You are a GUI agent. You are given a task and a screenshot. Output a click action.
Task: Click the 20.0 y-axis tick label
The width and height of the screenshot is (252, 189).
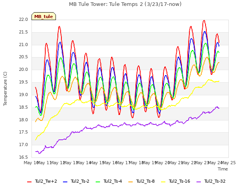click(x=24, y=70)
